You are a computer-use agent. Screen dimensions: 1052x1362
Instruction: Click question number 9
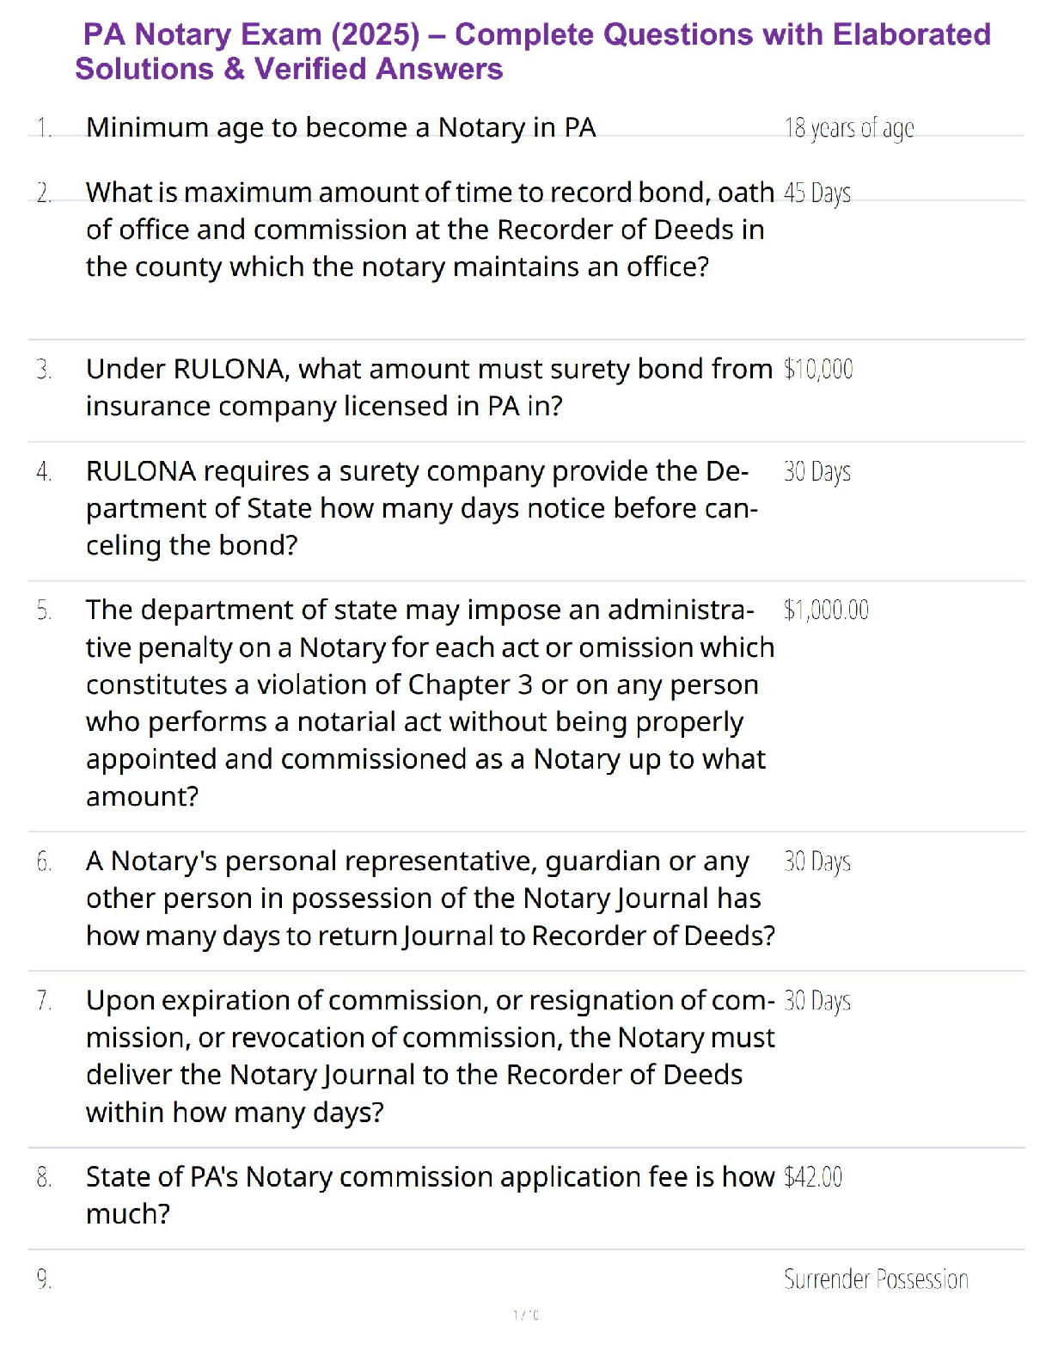pyautogui.click(x=44, y=1280)
